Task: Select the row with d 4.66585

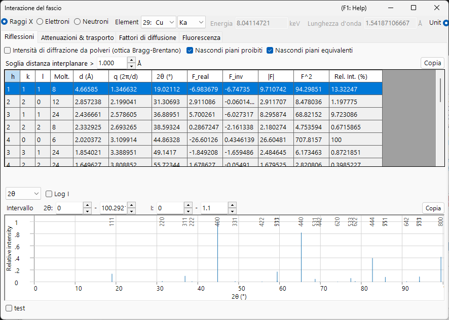Action: click(194, 89)
